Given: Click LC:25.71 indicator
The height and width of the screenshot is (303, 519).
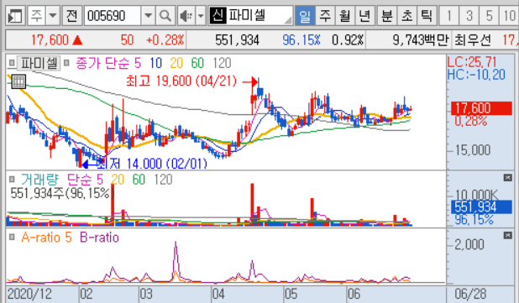Looking at the screenshot, I should click(x=472, y=62).
